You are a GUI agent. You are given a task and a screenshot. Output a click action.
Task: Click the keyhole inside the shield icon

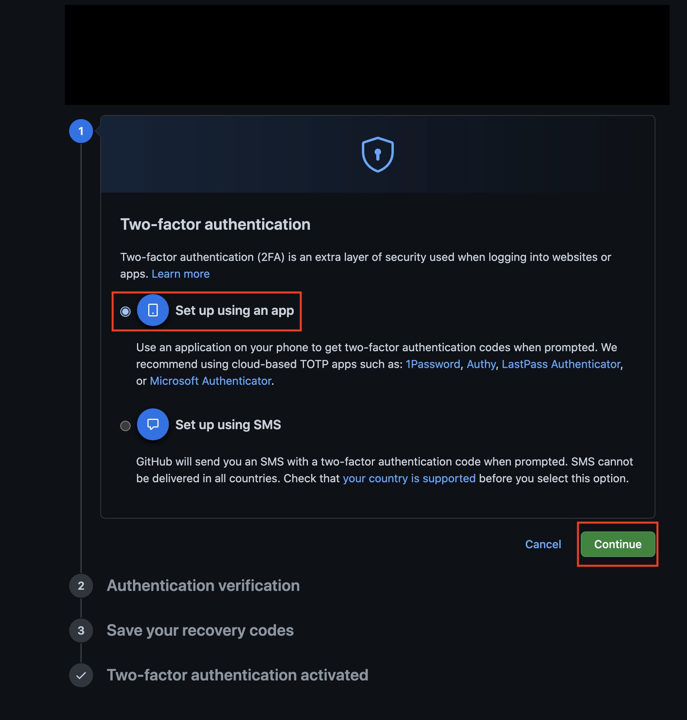[x=377, y=155]
